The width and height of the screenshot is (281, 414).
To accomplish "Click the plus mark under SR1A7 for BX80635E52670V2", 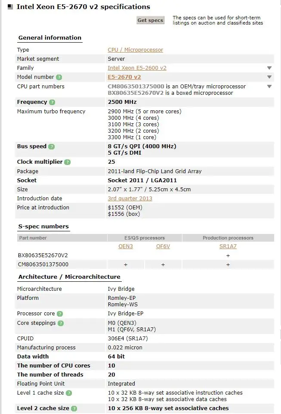I will pos(228,255).
